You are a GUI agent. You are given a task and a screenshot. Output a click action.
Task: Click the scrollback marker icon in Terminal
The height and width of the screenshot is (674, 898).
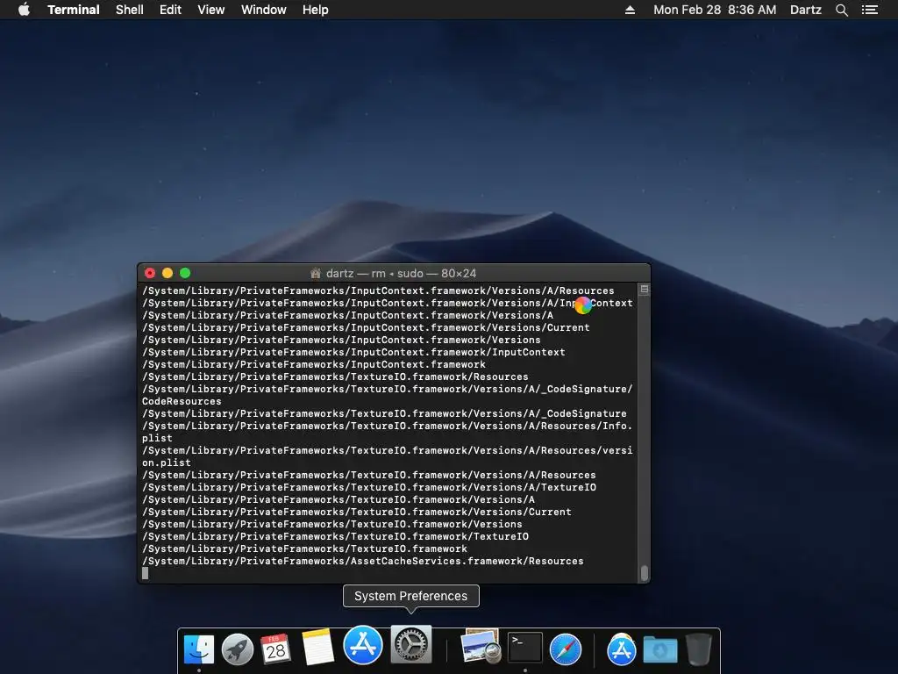(x=645, y=290)
